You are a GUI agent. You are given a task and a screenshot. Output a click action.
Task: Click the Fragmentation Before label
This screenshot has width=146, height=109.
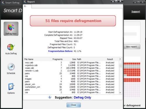[x=60, y=51]
